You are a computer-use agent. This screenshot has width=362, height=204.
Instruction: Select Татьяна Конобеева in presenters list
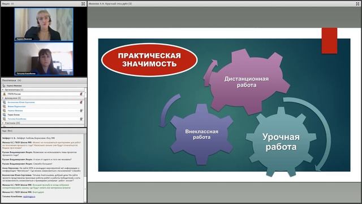(x=17, y=119)
